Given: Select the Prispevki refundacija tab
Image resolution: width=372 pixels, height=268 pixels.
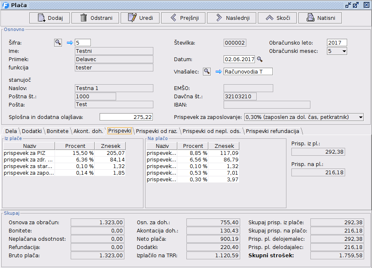Looking at the screenshot, I should (x=273, y=131).
